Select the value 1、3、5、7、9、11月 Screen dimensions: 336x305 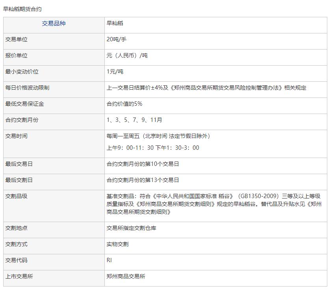coord(134,120)
